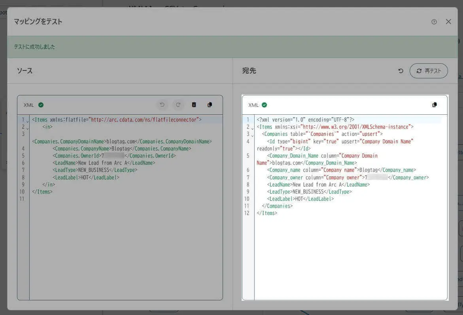Copy the destination XML output
Viewport: 463px width, 315px height.
click(435, 105)
